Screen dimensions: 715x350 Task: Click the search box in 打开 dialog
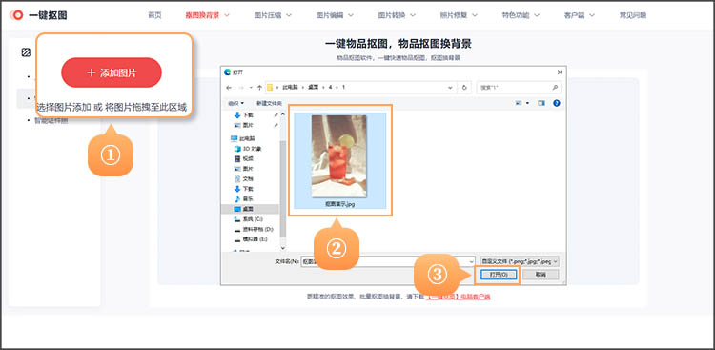(x=519, y=87)
